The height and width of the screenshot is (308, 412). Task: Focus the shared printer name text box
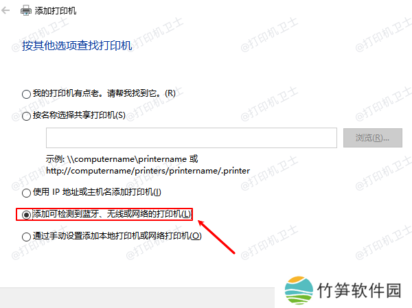click(x=192, y=138)
